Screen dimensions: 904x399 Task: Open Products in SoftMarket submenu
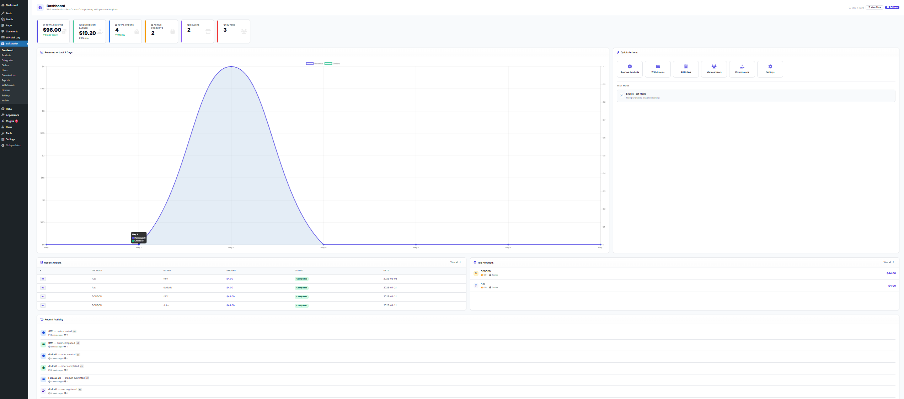[x=6, y=55]
